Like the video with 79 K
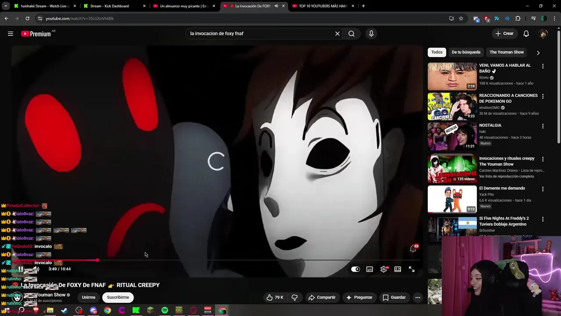The height and width of the screenshot is (316, 561). [x=275, y=297]
